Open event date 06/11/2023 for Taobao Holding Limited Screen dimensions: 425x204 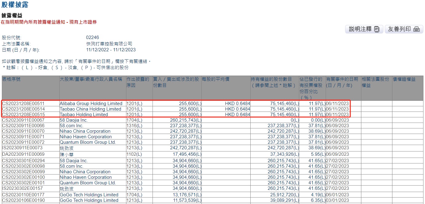click(x=338, y=115)
